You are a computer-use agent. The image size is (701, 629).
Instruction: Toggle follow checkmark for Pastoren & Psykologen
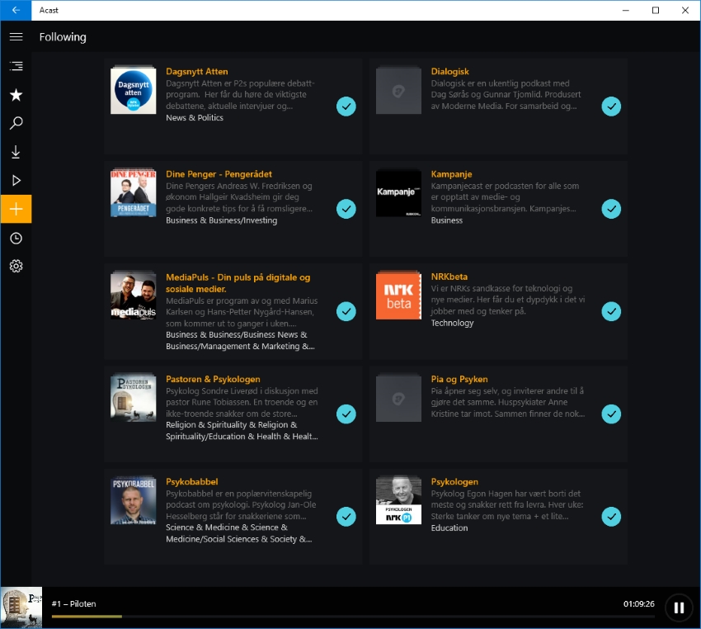pos(346,414)
